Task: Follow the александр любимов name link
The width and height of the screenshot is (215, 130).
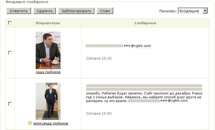Action: point(51,123)
